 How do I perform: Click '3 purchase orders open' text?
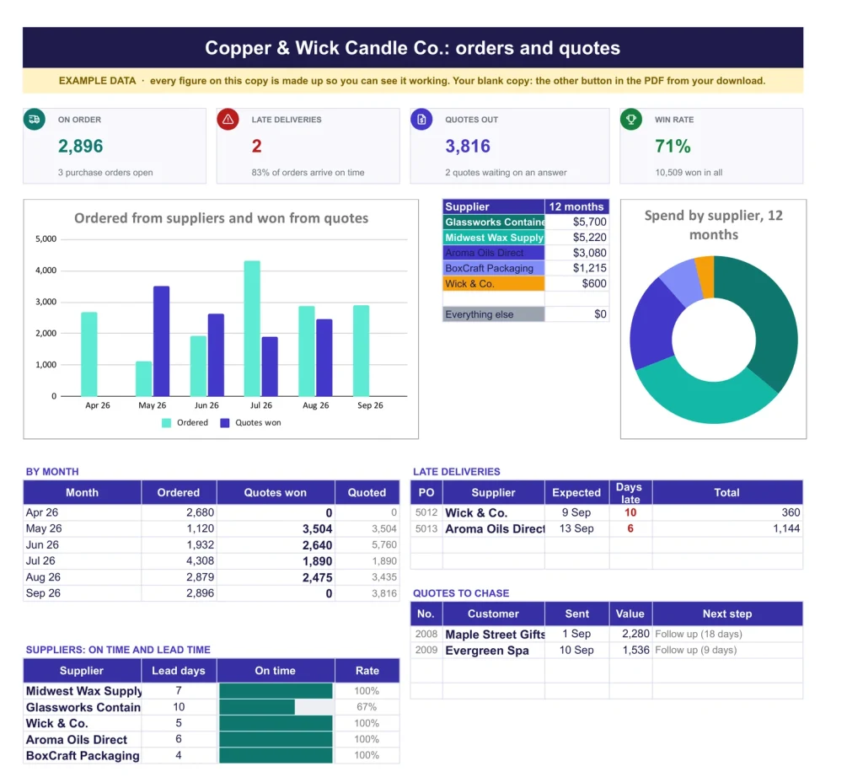(105, 172)
